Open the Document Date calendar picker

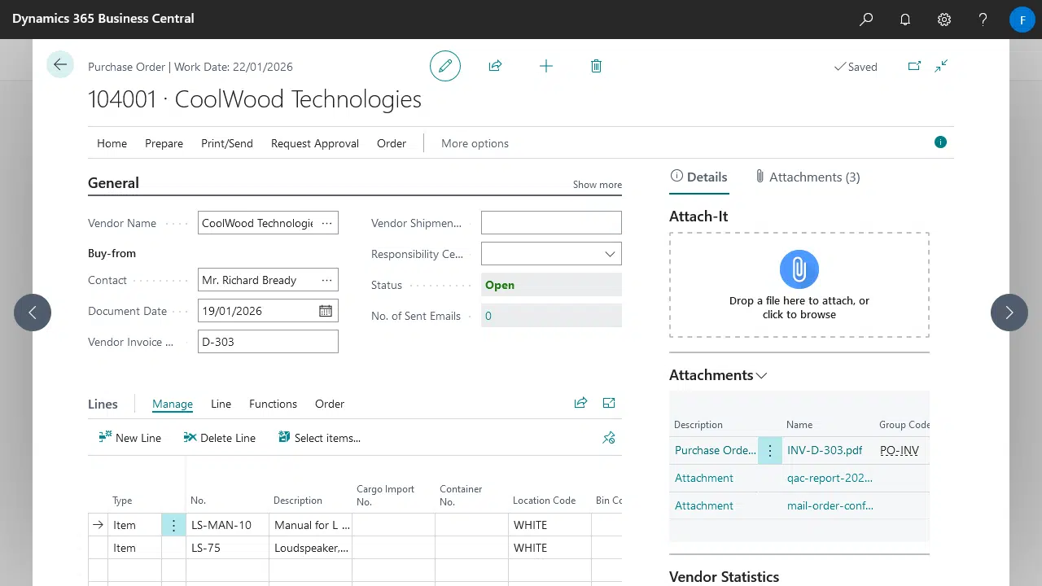point(326,311)
